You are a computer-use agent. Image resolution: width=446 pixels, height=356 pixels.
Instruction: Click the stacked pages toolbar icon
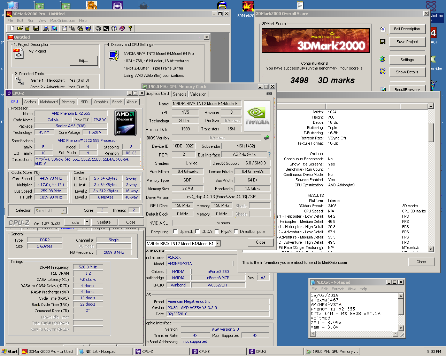tap(114, 28)
